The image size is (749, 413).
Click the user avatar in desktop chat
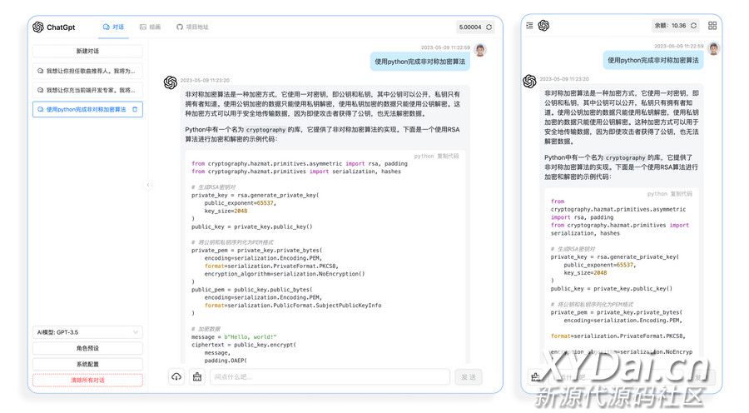pos(480,52)
